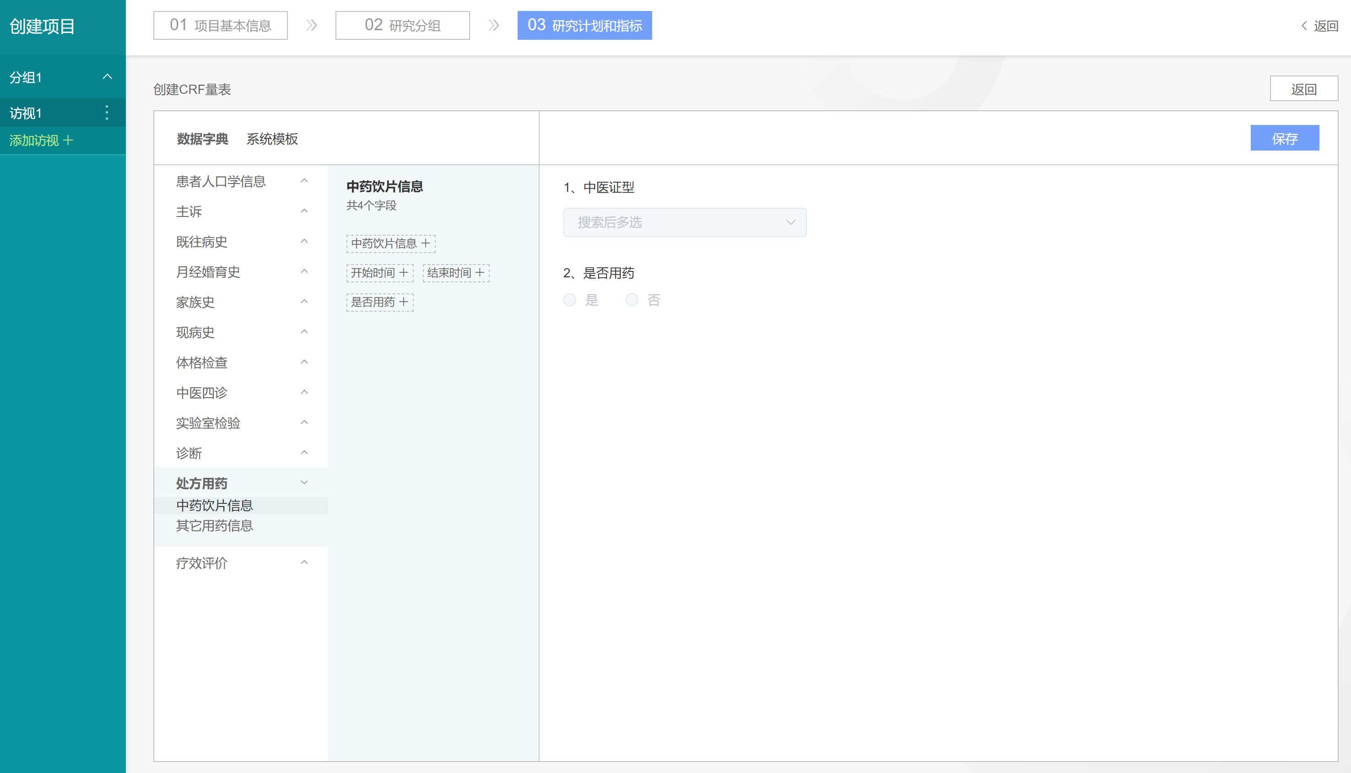Image resolution: width=1351 pixels, height=773 pixels.
Task: Click the blue 保存 button
Action: pos(1284,138)
